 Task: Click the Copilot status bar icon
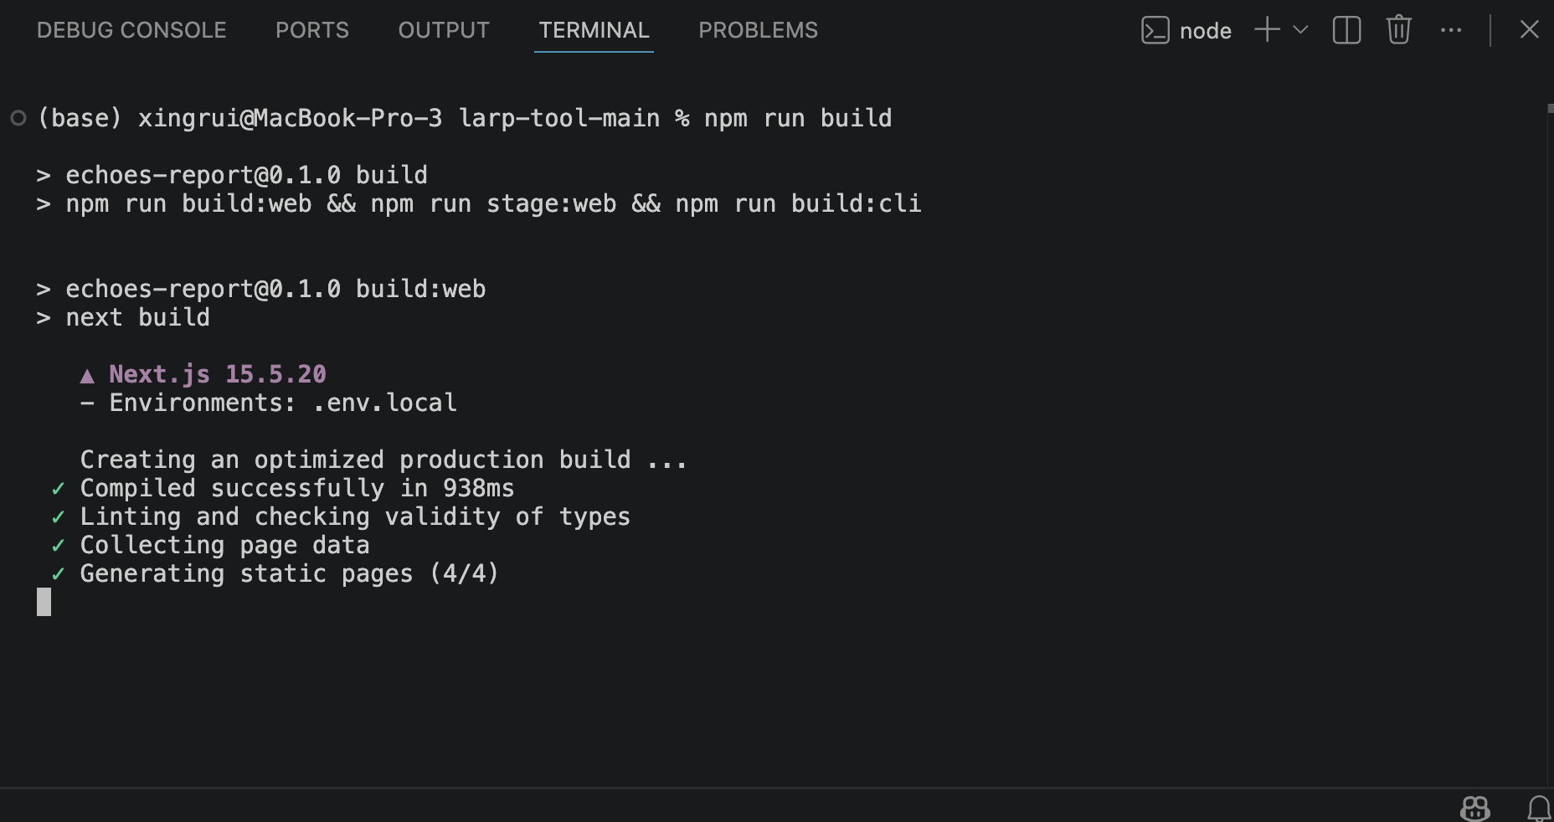(x=1475, y=808)
